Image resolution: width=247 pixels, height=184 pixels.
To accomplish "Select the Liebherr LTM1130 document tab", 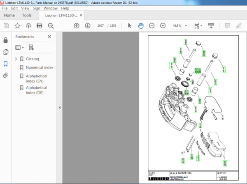I will [61, 15].
